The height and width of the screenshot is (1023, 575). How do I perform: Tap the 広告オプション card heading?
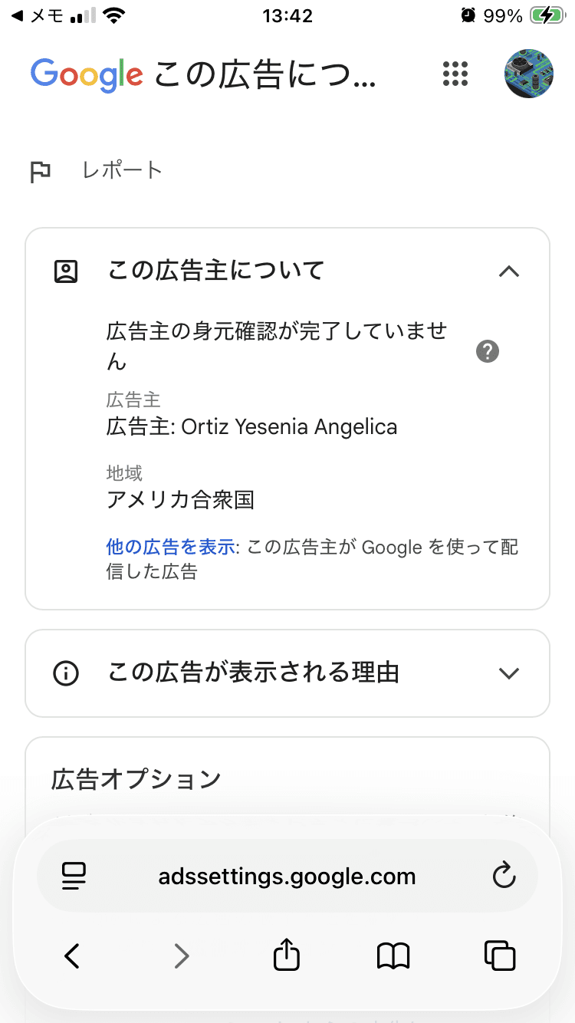pos(136,779)
